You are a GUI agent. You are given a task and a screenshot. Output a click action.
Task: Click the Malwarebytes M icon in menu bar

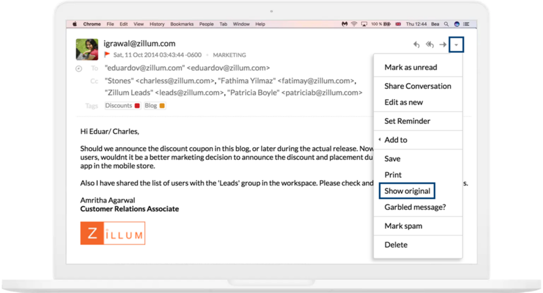tap(344, 24)
